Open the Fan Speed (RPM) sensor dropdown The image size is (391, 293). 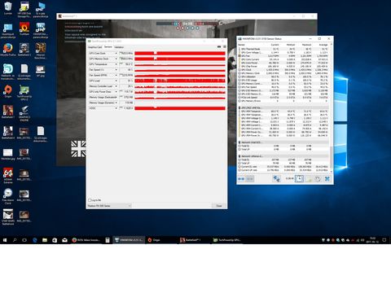pos(116,75)
